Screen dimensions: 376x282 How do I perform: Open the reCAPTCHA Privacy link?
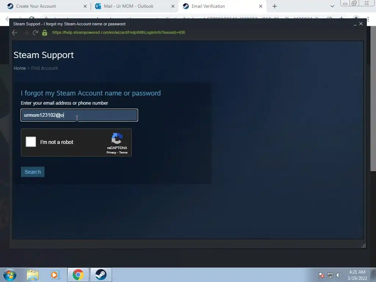(x=111, y=152)
